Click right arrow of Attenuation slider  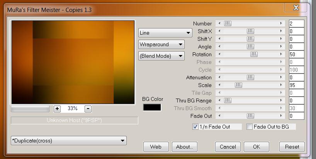pos(281,77)
